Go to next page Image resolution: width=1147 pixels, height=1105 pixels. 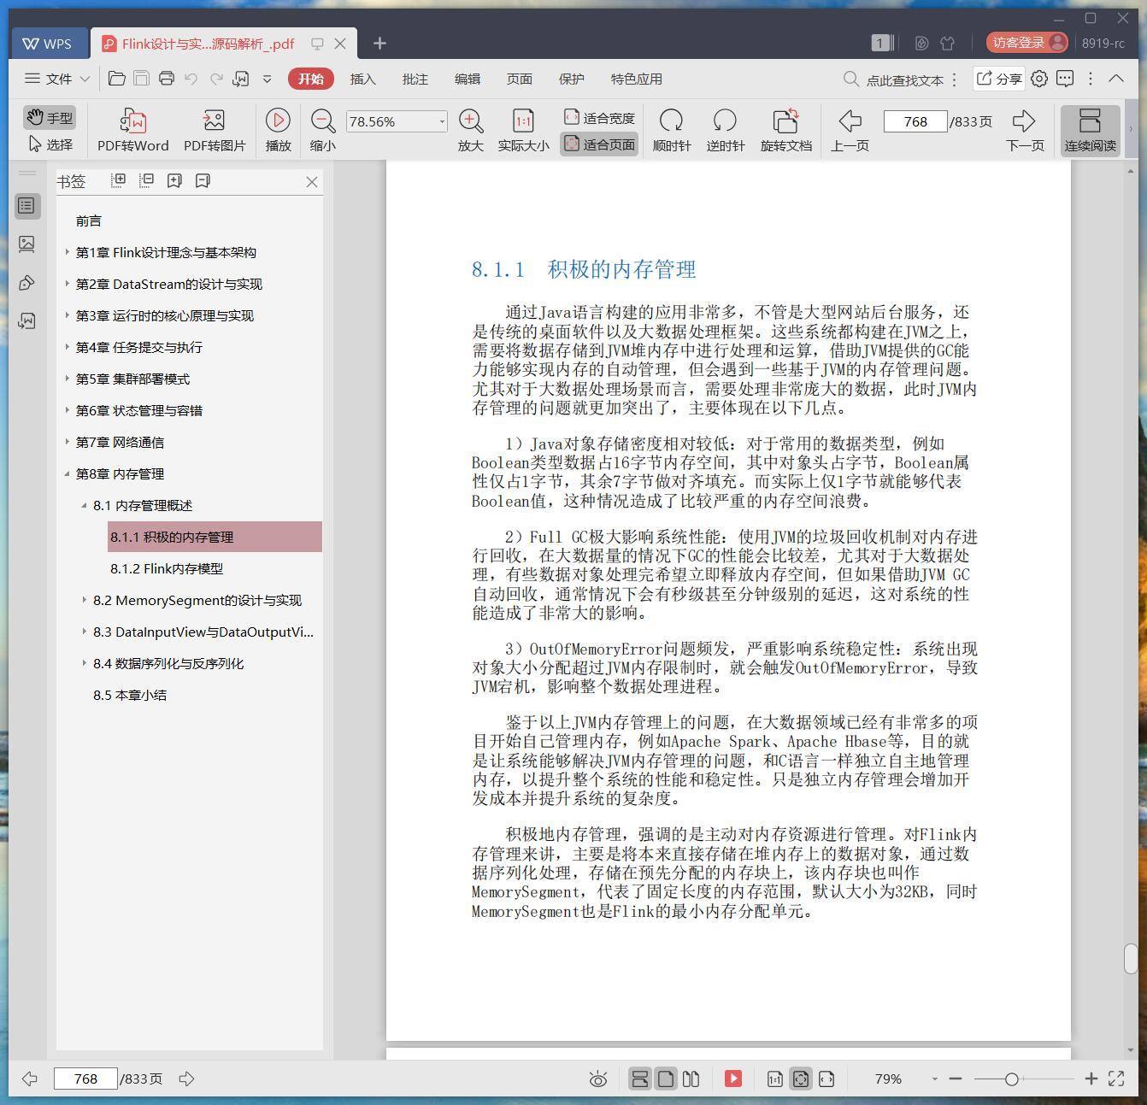[x=1024, y=130]
